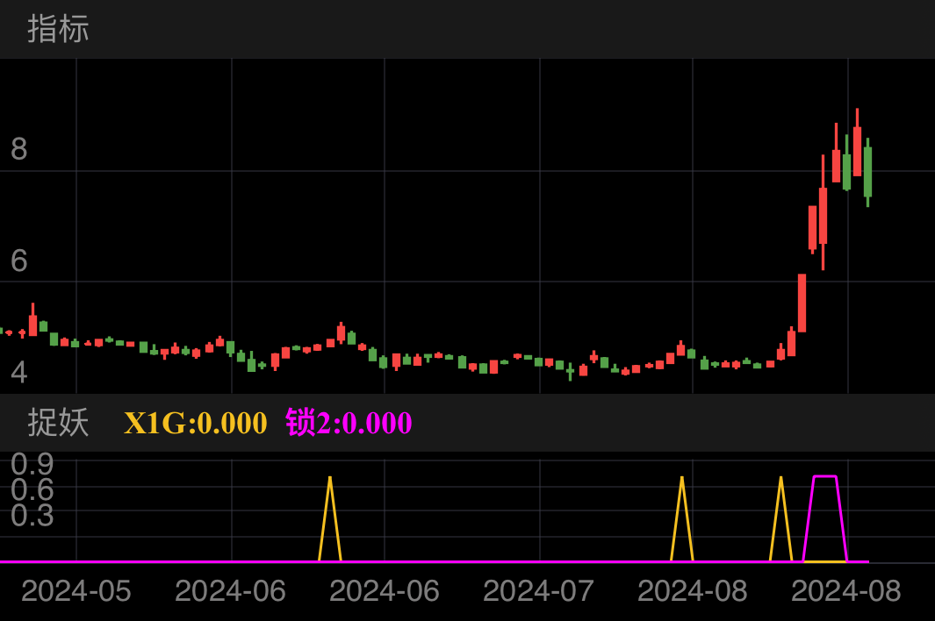Pick the leftmost 2024-06 date label
Screen dimensions: 935x621
coord(230,591)
